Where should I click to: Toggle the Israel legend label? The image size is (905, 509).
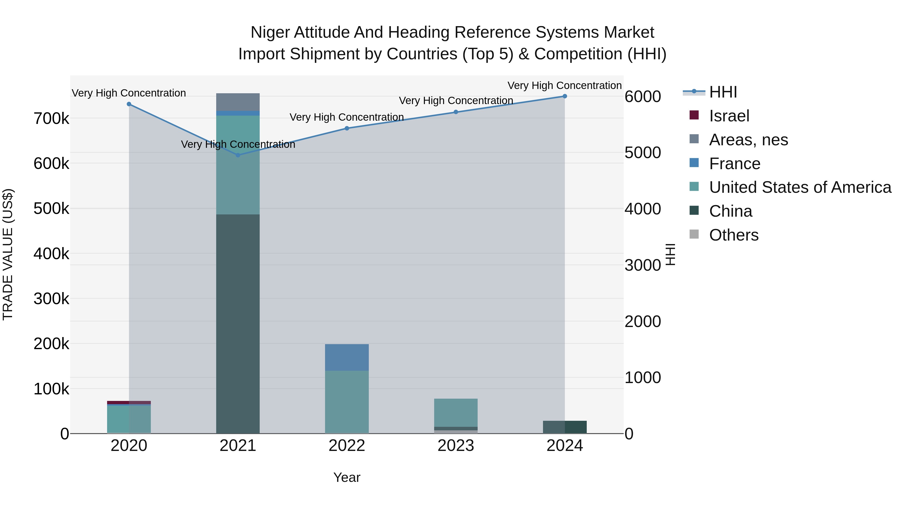click(729, 116)
